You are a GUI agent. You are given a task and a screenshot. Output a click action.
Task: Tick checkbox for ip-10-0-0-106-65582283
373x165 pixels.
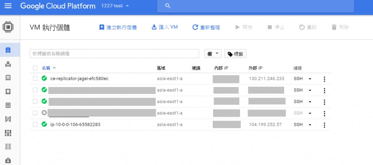35,124
